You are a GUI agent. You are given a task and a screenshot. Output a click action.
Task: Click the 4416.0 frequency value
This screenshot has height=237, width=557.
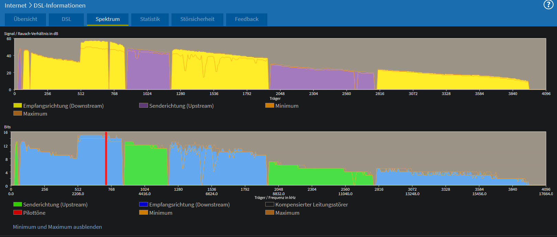pyautogui.click(x=145, y=194)
